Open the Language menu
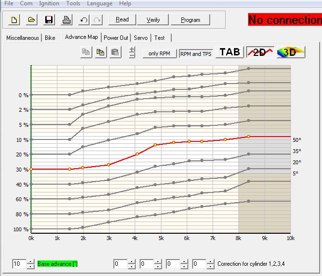The width and height of the screenshot is (322, 276). point(100,3)
